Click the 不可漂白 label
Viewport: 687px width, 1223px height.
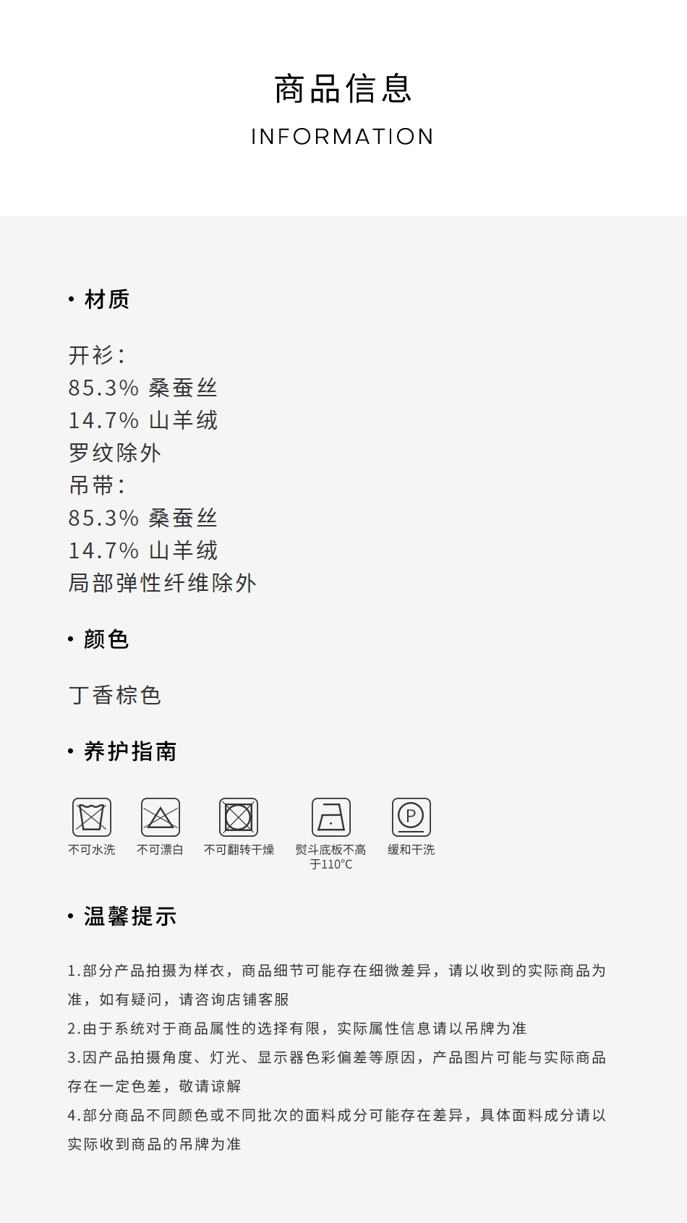(x=161, y=850)
